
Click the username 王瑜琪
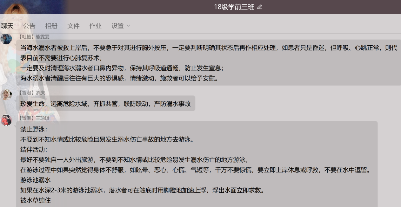pyautogui.click(x=43, y=118)
